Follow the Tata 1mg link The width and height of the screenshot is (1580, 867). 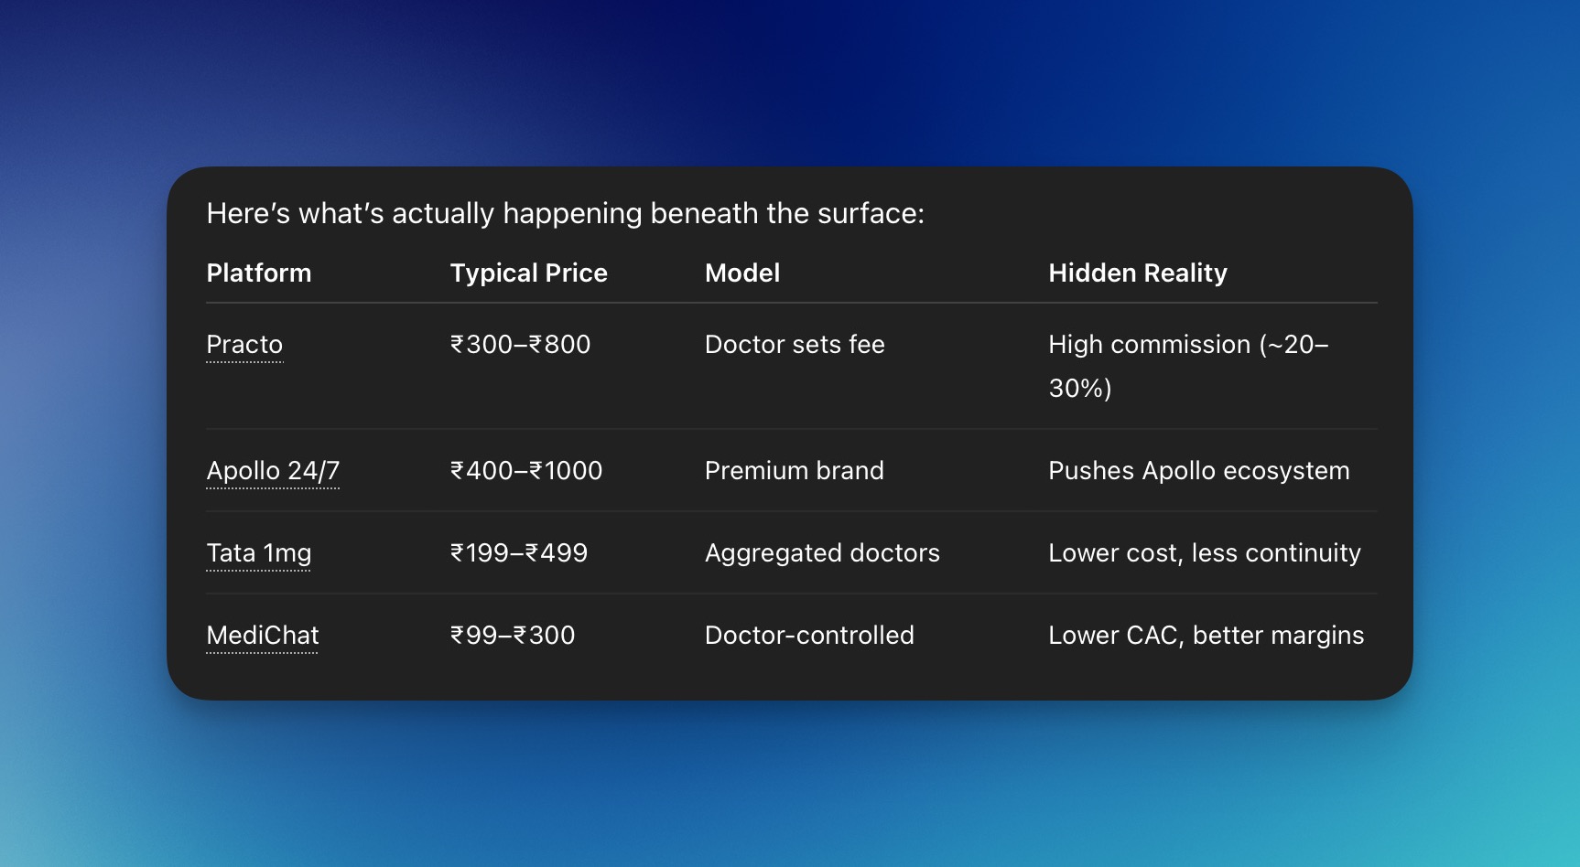258,553
